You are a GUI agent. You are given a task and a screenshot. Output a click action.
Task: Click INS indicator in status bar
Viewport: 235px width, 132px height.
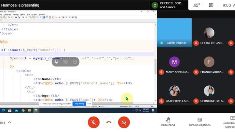tap(152, 106)
